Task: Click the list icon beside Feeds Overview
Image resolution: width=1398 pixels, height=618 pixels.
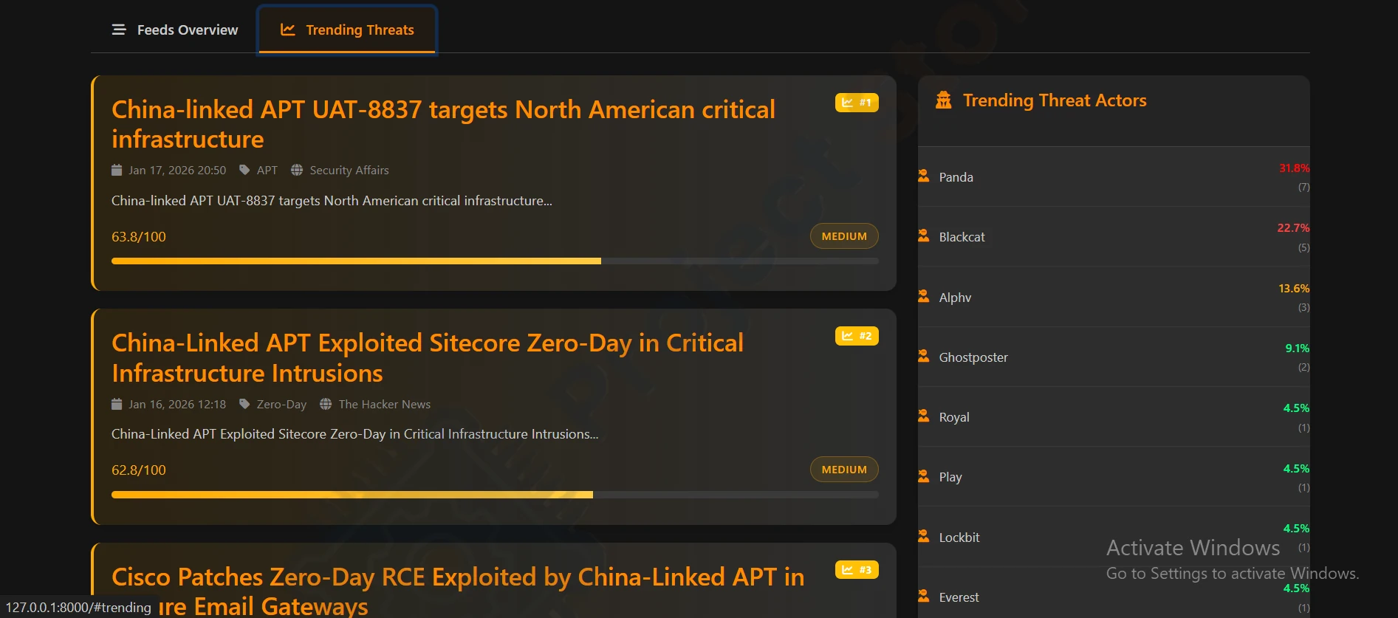Action: coord(119,30)
